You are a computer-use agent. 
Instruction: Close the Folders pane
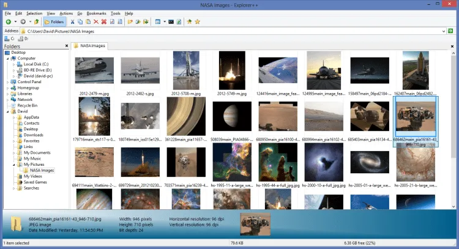[x=67, y=46]
